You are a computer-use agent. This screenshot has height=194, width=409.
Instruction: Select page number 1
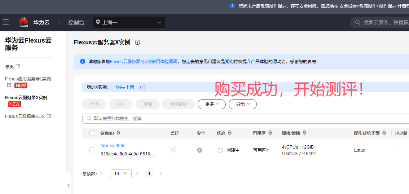(149, 174)
